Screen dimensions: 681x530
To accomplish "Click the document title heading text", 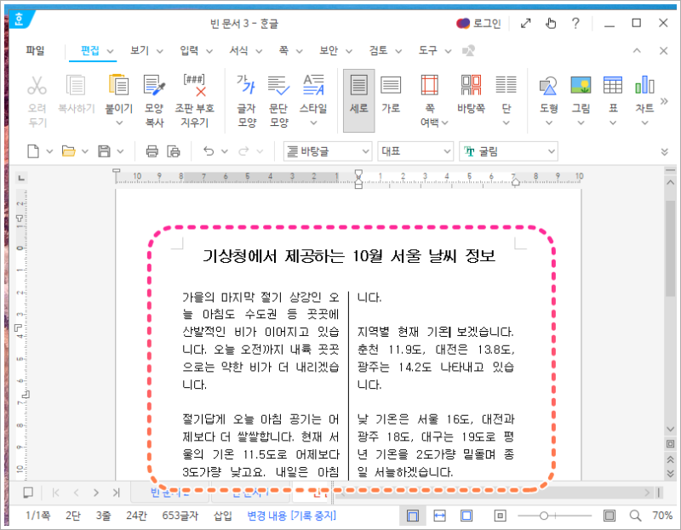I will (349, 256).
